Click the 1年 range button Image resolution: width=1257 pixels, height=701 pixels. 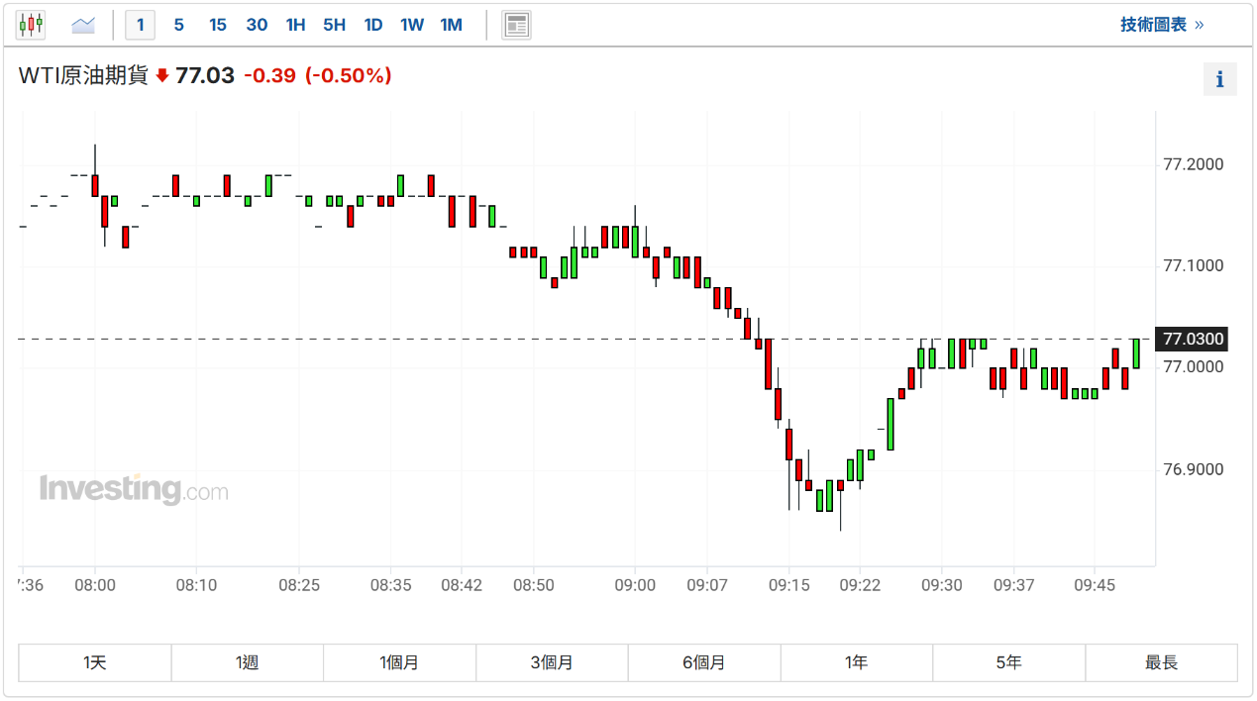coord(856,662)
